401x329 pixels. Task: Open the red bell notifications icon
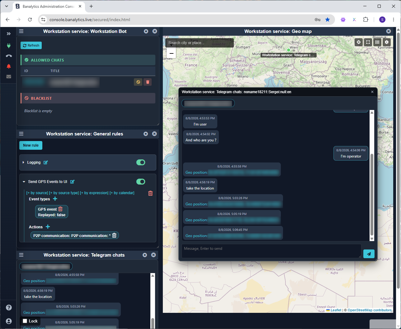[x=9, y=66]
